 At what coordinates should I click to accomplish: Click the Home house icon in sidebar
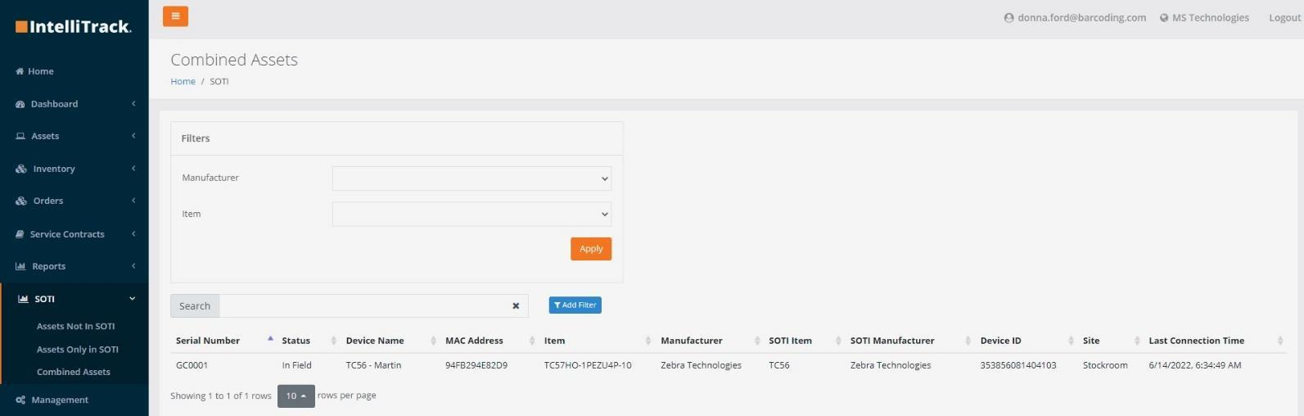click(20, 71)
